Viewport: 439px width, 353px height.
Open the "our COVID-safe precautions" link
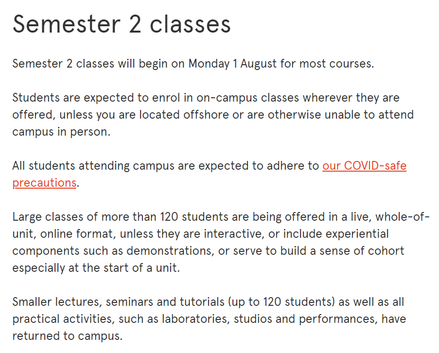click(364, 166)
